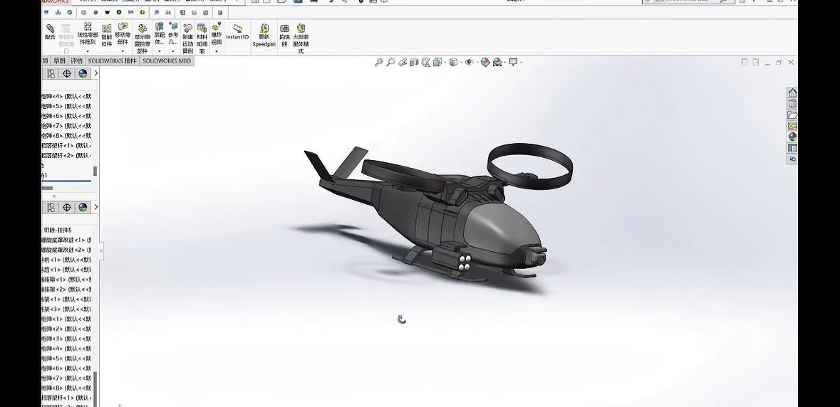840x407 pixels.
Task: Expand lower panel tabs chevron arrow
Action: coord(96,208)
